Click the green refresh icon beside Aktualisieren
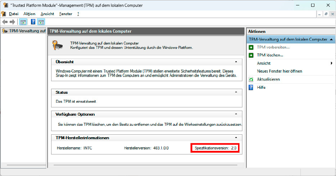Screen dimensions: 336x176 pyautogui.click(x=251, y=79)
